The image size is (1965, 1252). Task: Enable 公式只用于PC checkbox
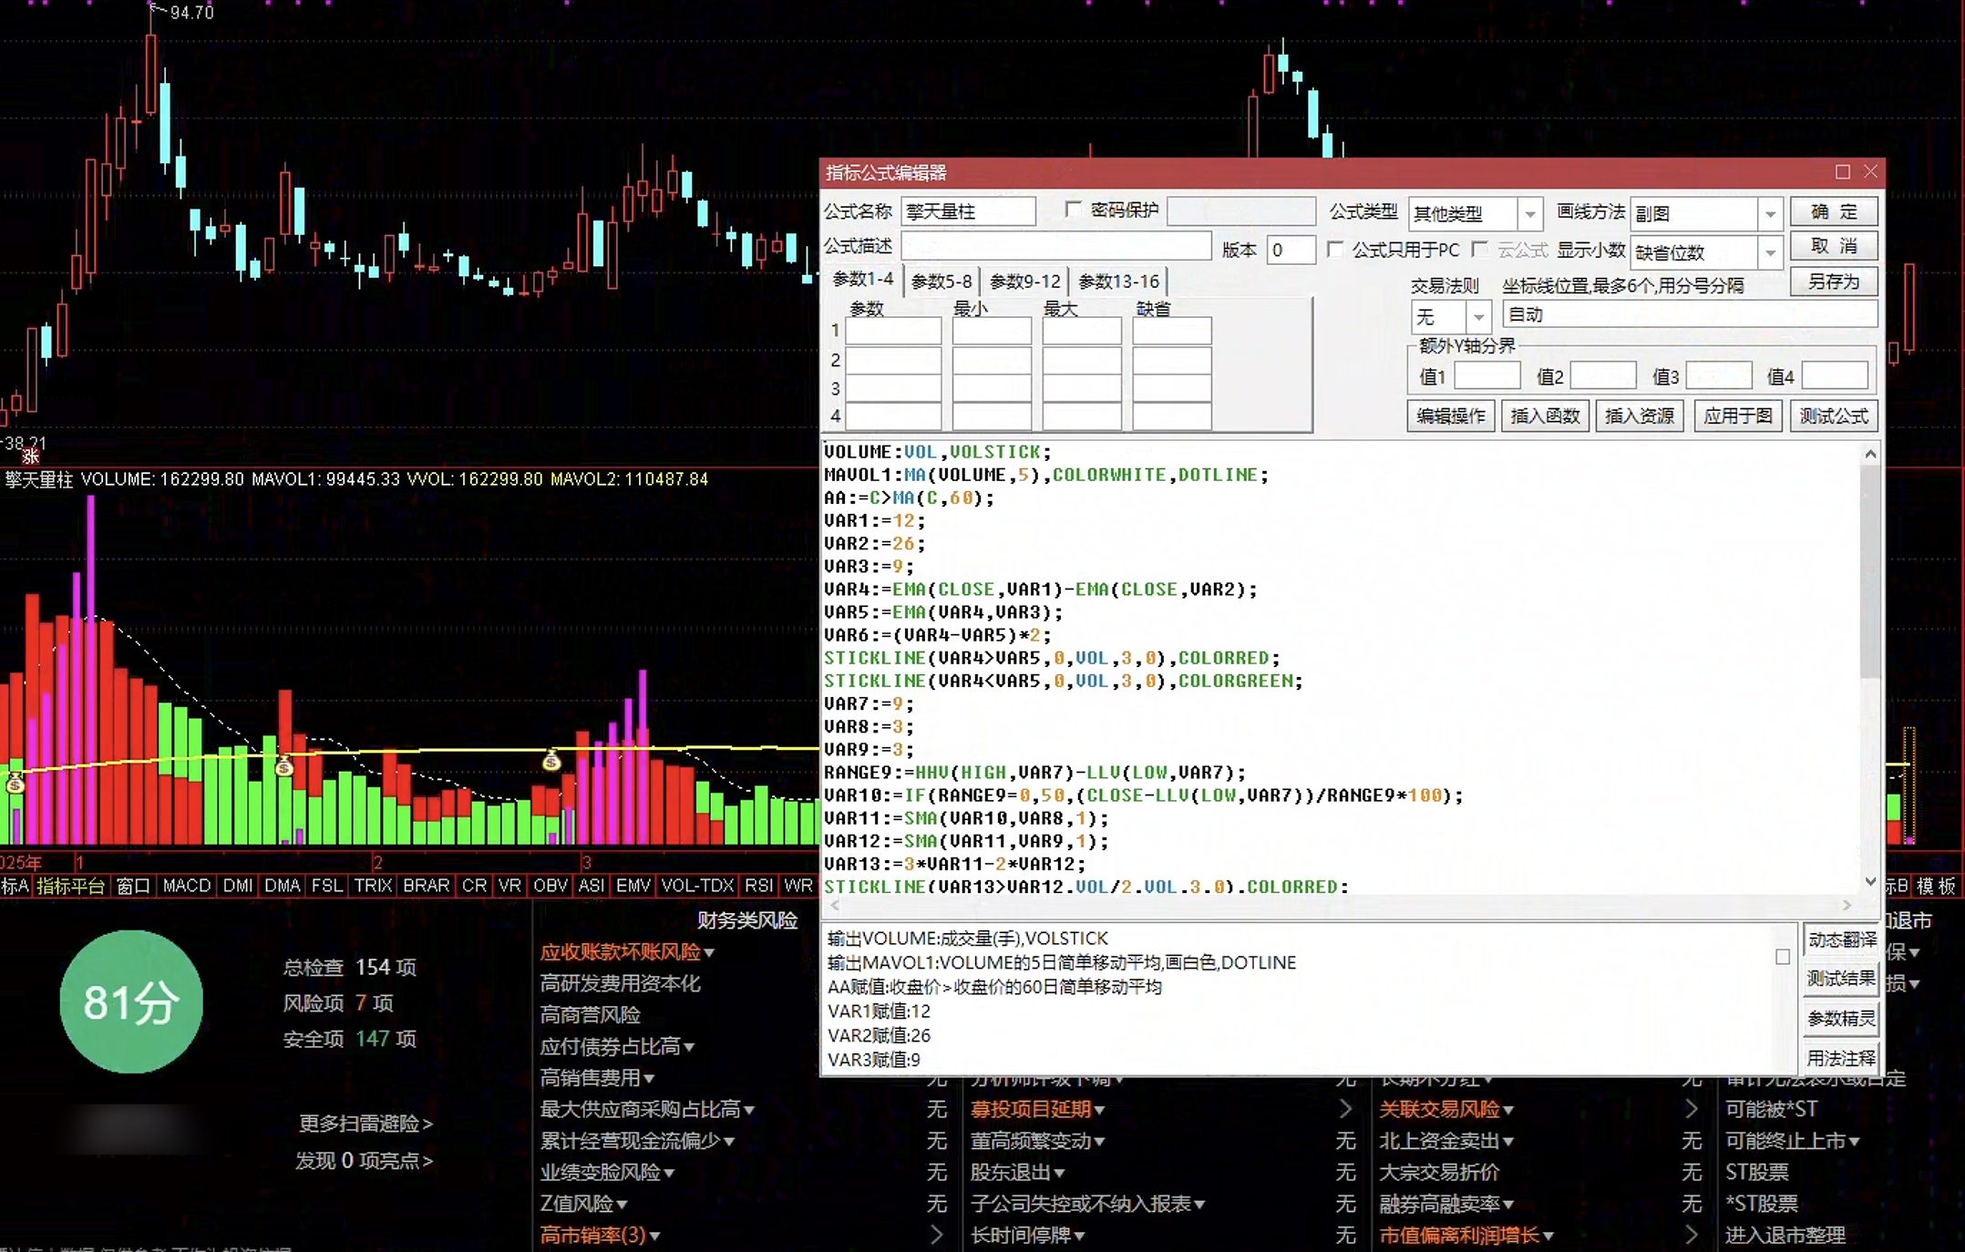pos(1335,250)
